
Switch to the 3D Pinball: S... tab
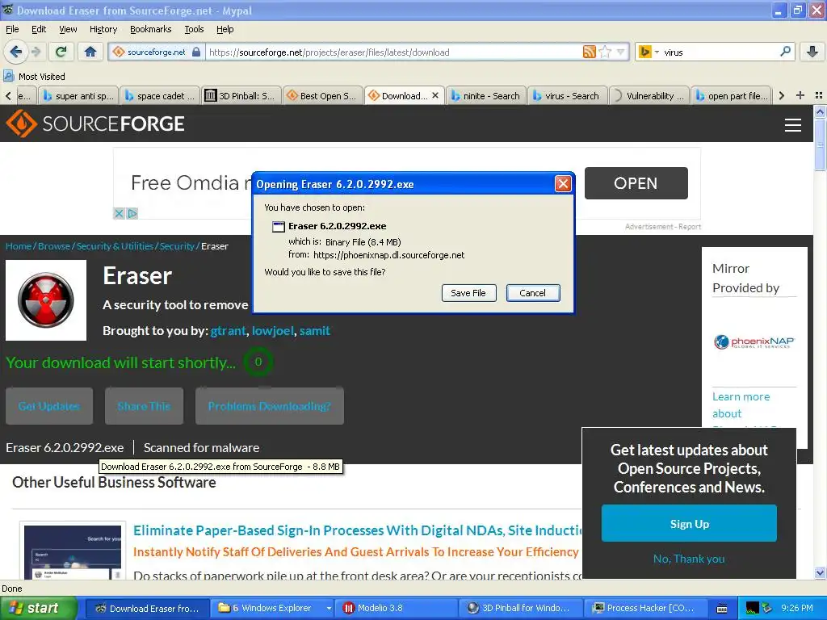[x=241, y=96]
